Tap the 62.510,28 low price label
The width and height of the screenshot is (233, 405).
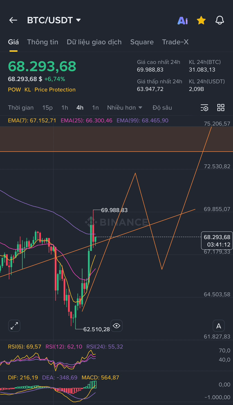click(97, 329)
